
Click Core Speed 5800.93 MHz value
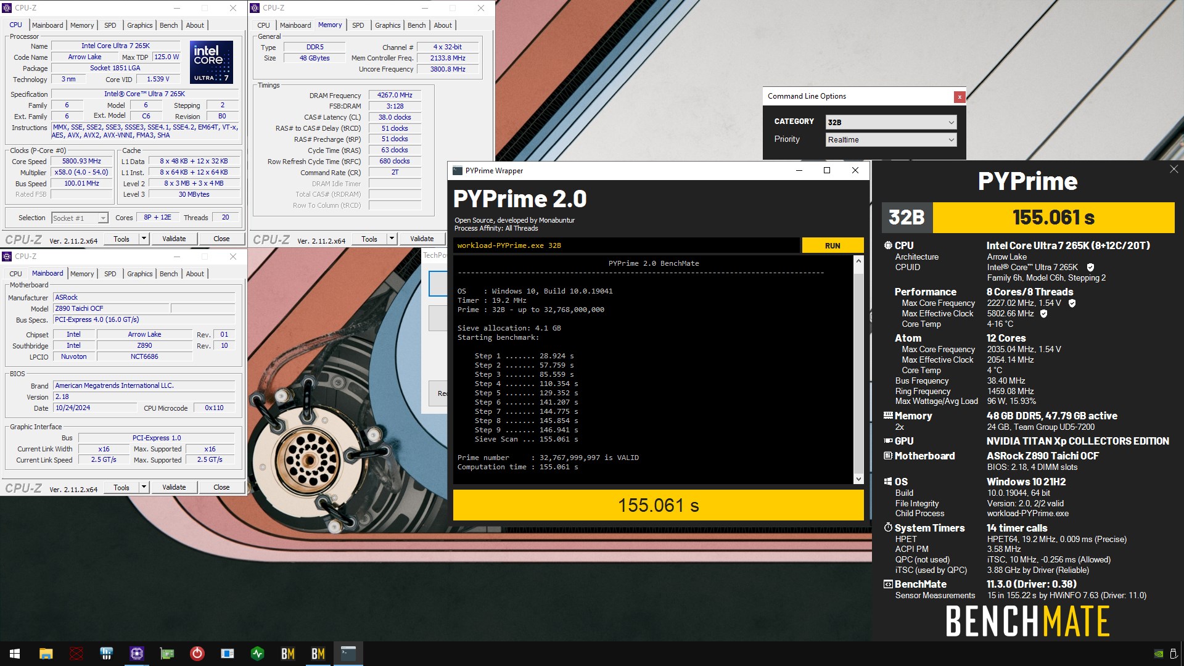coord(81,162)
